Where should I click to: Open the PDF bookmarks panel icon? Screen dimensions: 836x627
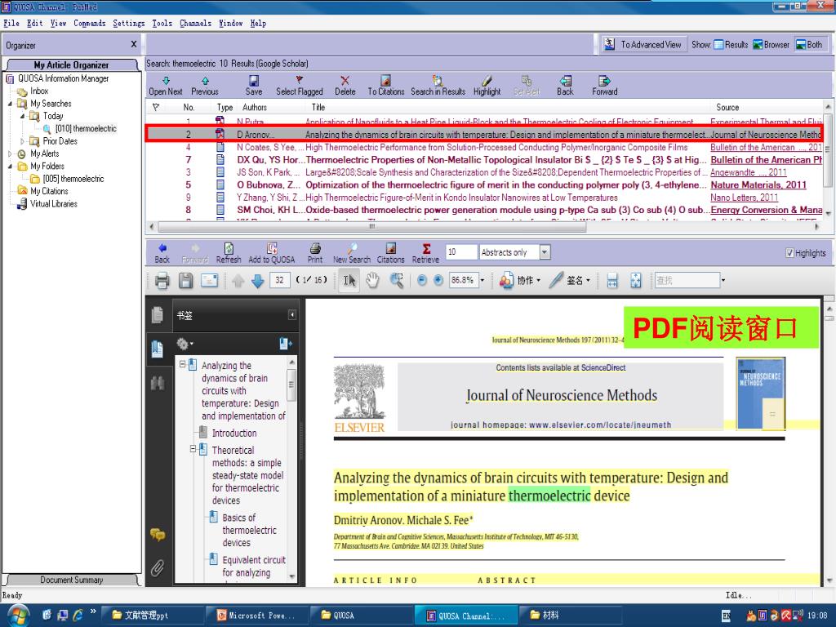pyautogui.click(x=158, y=349)
